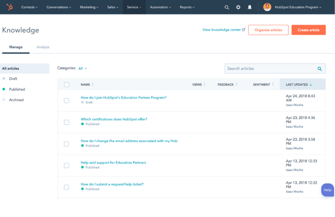The image size is (335, 217).
Task: Filter by Published articles
Action: tap(17, 89)
